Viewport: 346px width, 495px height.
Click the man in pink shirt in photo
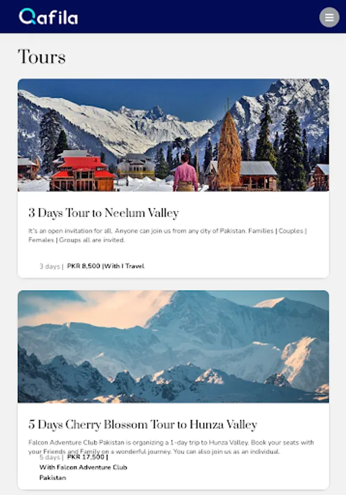tap(185, 173)
